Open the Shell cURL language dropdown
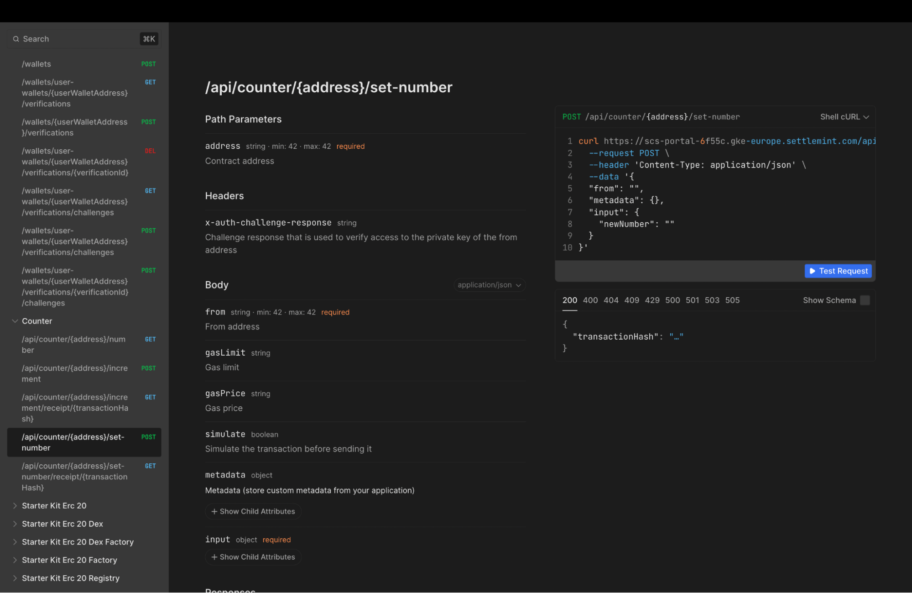 tap(844, 117)
